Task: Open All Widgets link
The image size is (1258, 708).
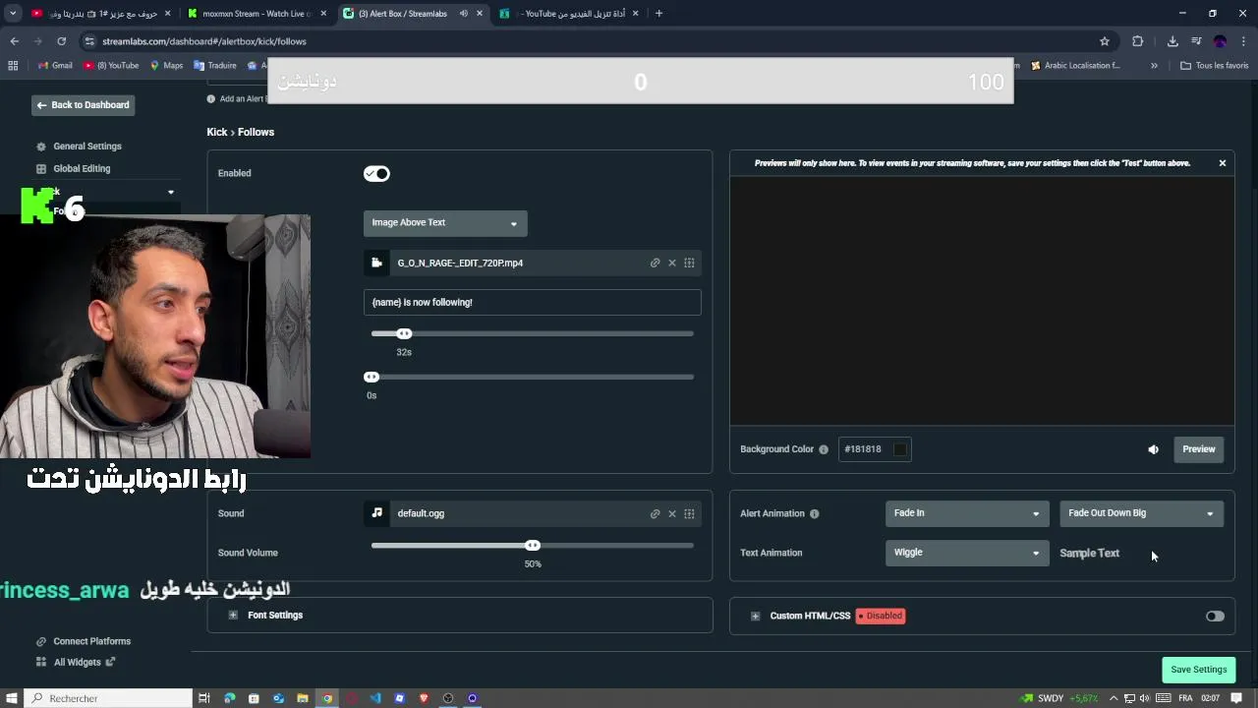Action: [77, 663]
